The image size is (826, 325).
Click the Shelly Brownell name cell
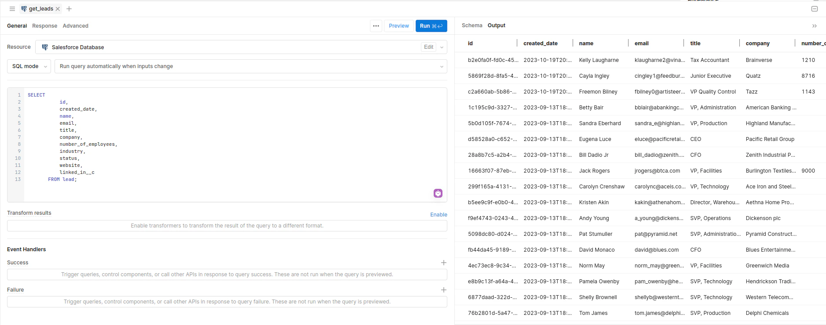(598, 297)
